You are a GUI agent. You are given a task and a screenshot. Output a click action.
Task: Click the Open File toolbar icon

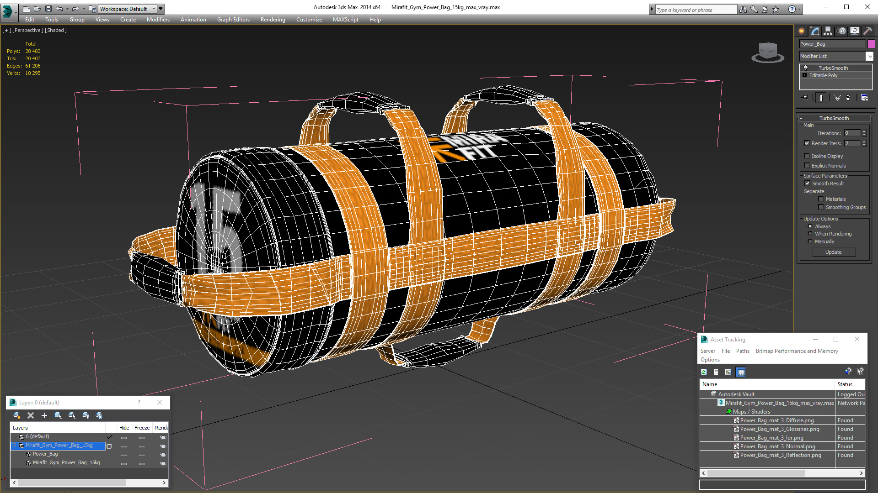point(37,9)
